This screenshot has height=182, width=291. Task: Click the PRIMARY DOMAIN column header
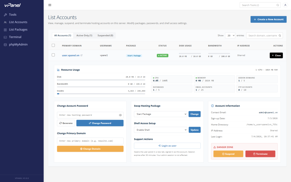72,46
